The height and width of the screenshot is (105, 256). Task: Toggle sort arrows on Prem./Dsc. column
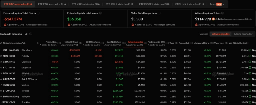point(57,43)
